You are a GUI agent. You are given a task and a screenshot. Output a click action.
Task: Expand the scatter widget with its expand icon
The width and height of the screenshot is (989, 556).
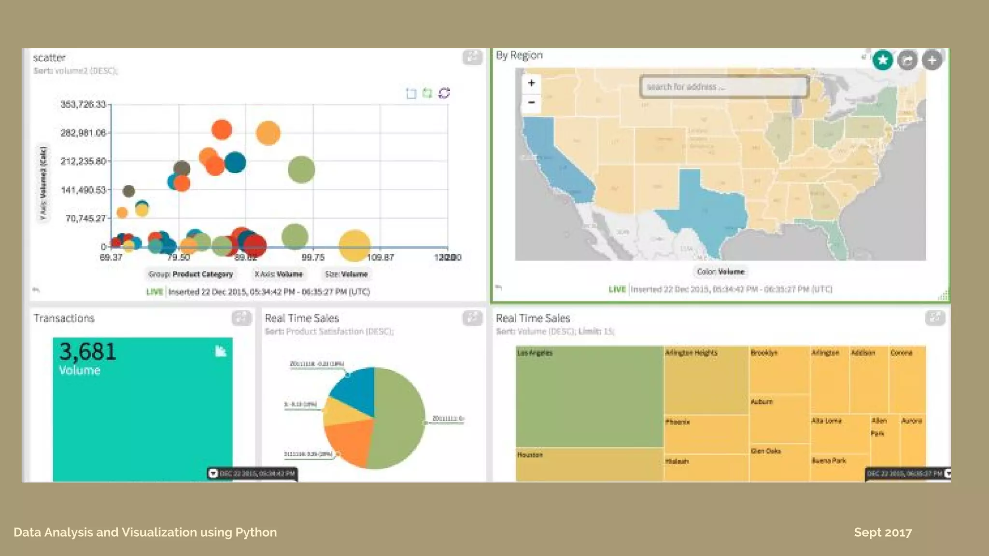click(x=472, y=57)
